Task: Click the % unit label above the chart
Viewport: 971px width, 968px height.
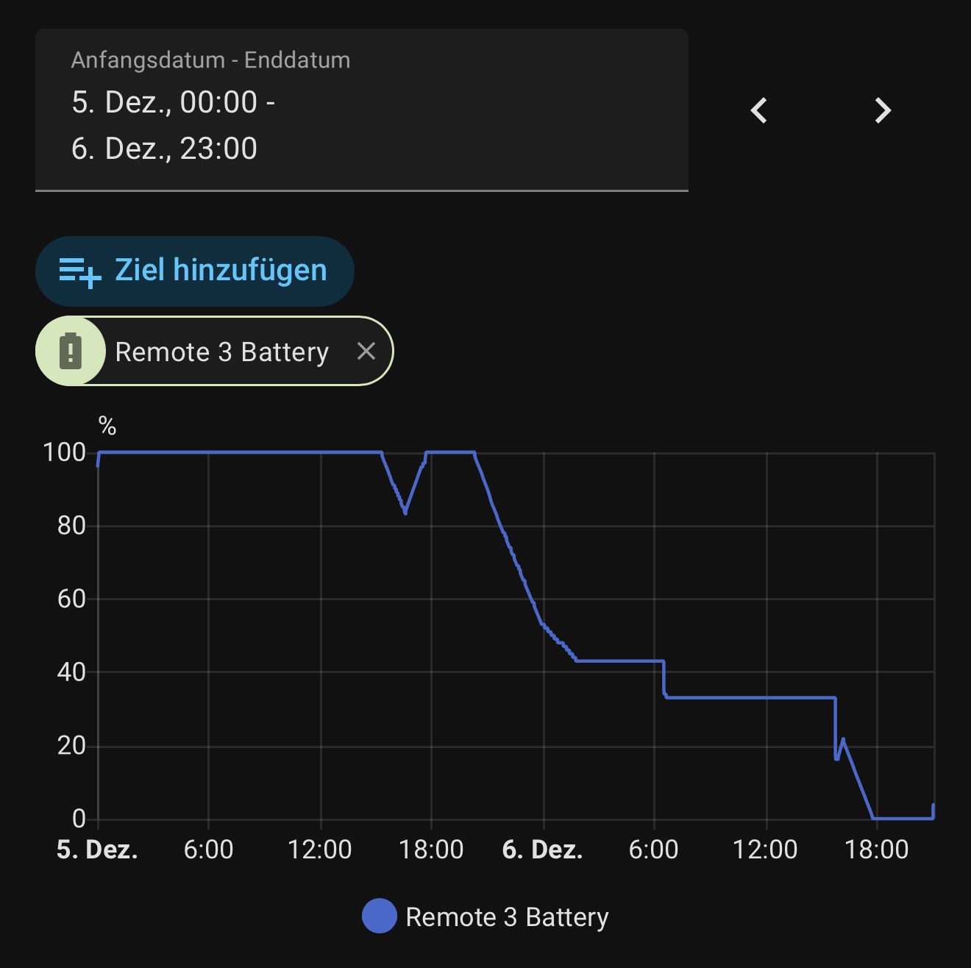Action: point(107,426)
